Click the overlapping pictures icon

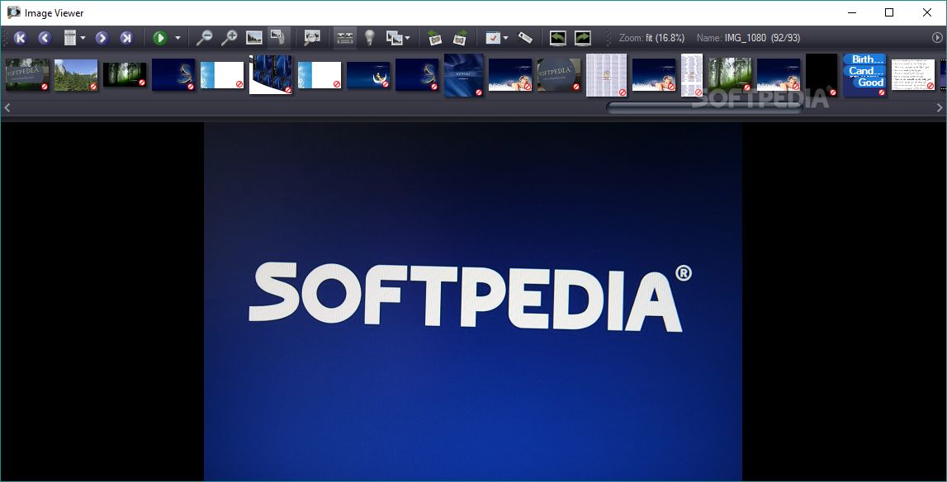coord(395,38)
